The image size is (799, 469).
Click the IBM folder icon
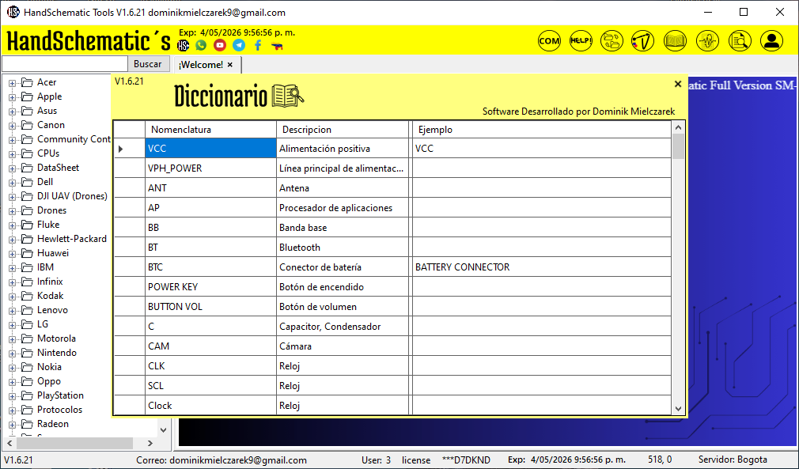[x=27, y=267]
